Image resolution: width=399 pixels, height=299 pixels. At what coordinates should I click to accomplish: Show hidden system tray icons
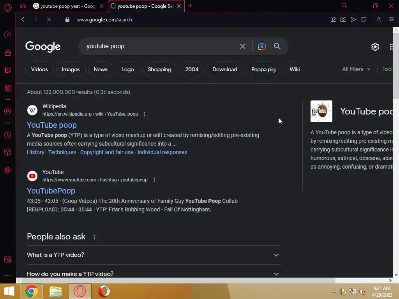[334, 292]
